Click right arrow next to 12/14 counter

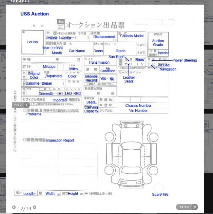pos(35,207)
